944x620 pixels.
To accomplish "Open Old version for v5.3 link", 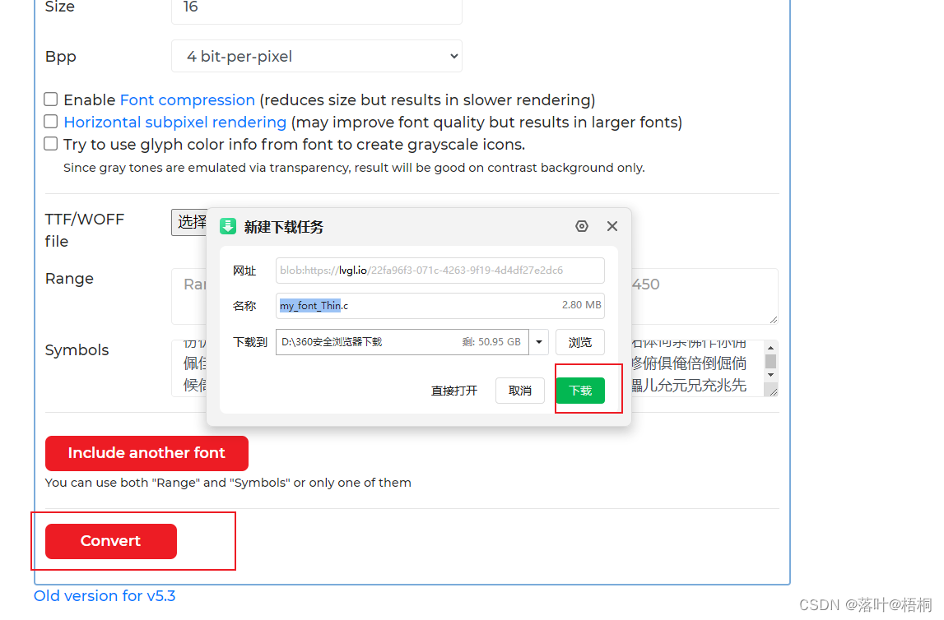I will (x=105, y=596).
